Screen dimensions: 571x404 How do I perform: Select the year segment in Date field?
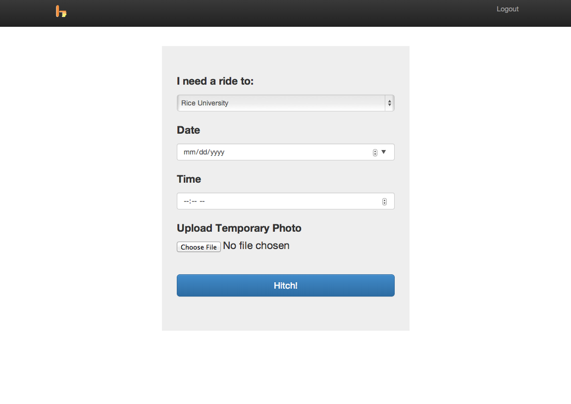point(217,152)
